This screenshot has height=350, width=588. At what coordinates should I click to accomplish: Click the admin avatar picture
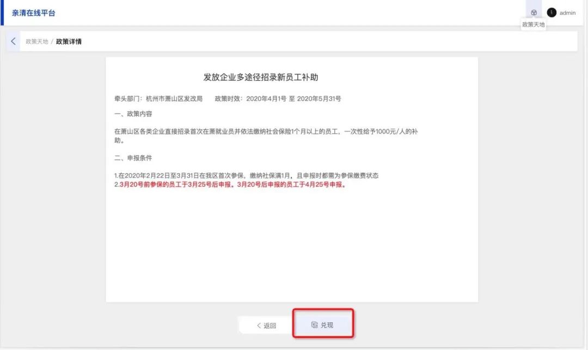pyautogui.click(x=552, y=13)
